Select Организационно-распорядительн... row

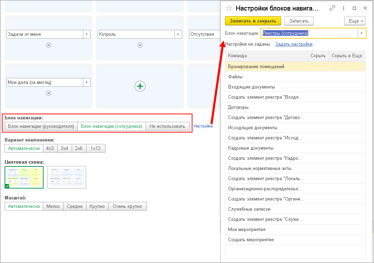295,189
